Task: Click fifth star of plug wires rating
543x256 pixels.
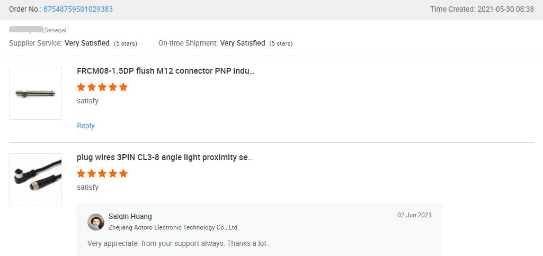Action: click(123, 173)
